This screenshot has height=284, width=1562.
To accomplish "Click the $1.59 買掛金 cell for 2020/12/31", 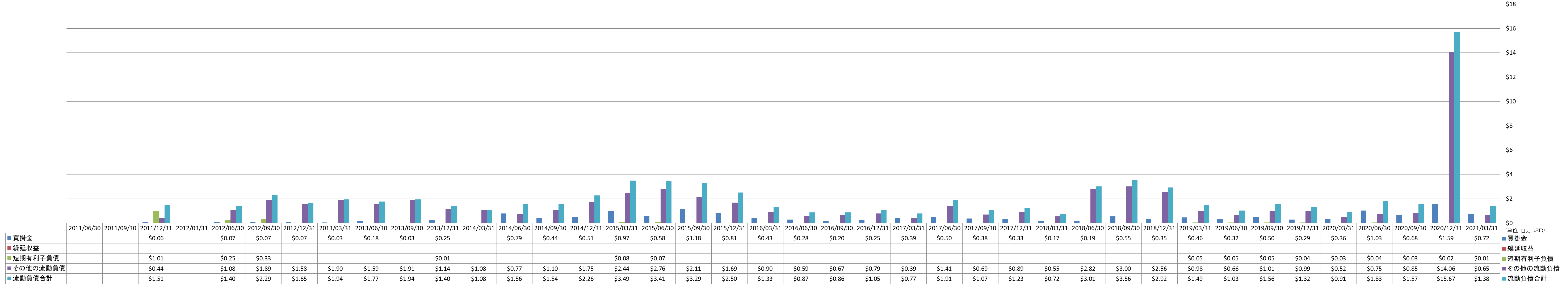I will tap(1446, 238).
